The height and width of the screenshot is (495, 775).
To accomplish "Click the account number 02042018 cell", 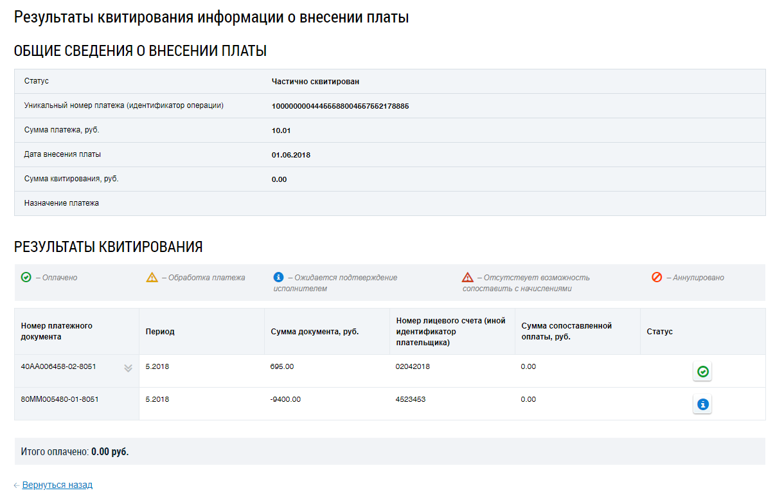I will pyautogui.click(x=413, y=366).
